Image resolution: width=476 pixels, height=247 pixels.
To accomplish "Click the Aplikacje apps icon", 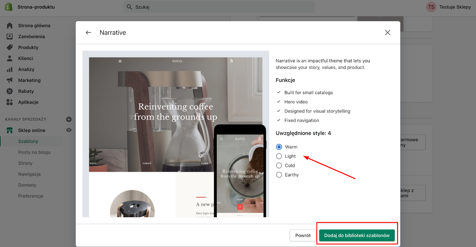I will 10,102.
